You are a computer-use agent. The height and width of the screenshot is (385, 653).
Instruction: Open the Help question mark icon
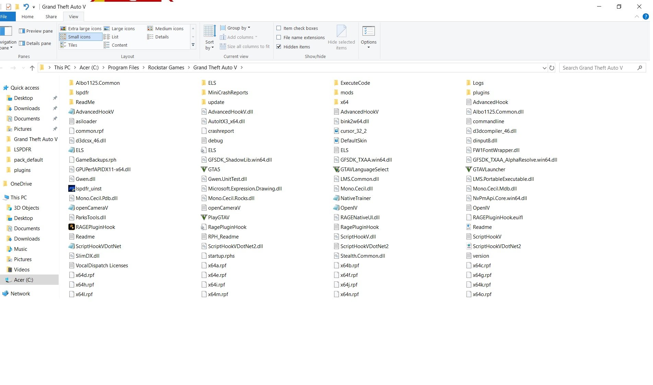645,16
